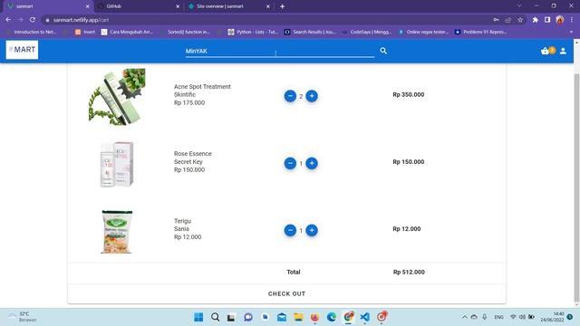The image size is (580, 326).
Task: Click the CHECK OUT button
Action: click(286, 293)
